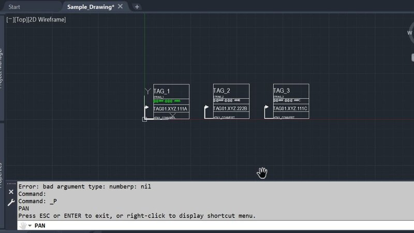The height and width of the screenshot is (233, 414).
Task: Open viewport controls minus menu
Action: coord(10,20)
